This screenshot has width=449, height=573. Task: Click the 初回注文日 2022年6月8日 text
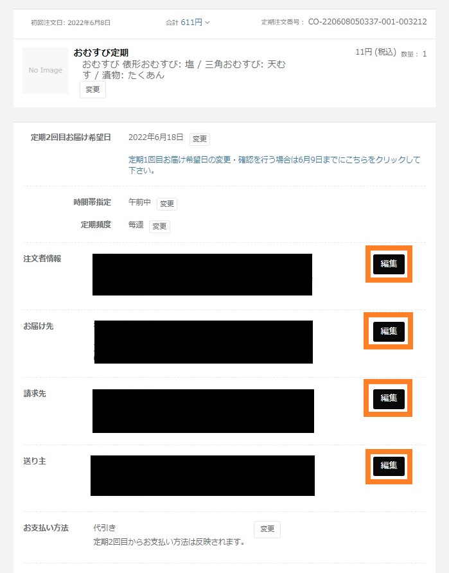tap(71, 22)
